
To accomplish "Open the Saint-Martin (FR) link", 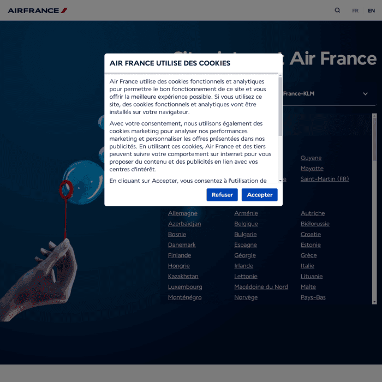I will pyautogui.click(x=325, y=179).
